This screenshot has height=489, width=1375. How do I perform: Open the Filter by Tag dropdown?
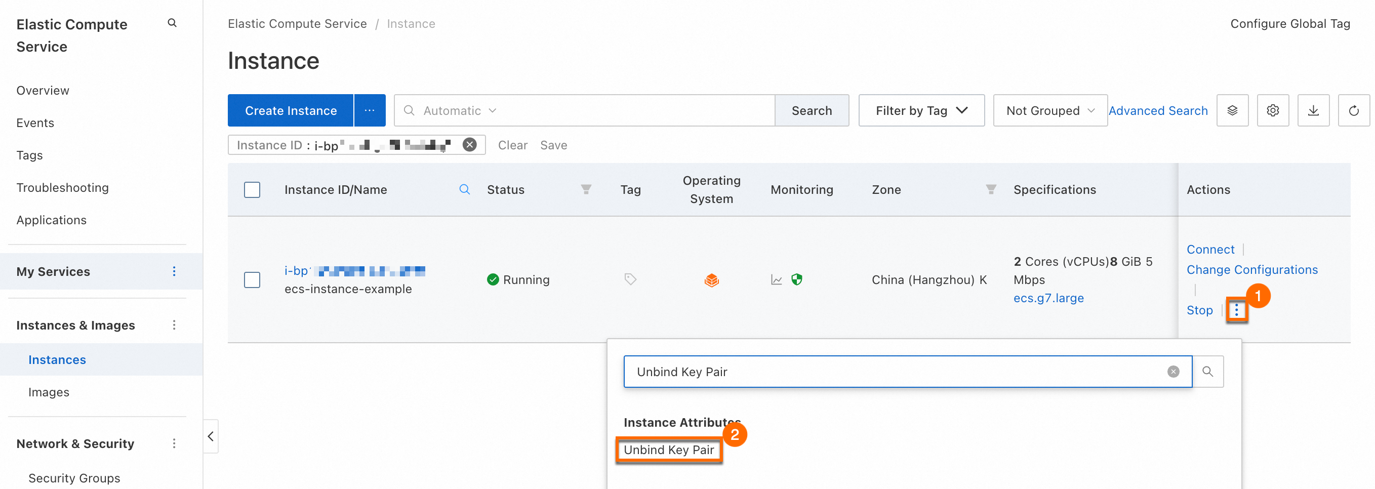[921, 110]
